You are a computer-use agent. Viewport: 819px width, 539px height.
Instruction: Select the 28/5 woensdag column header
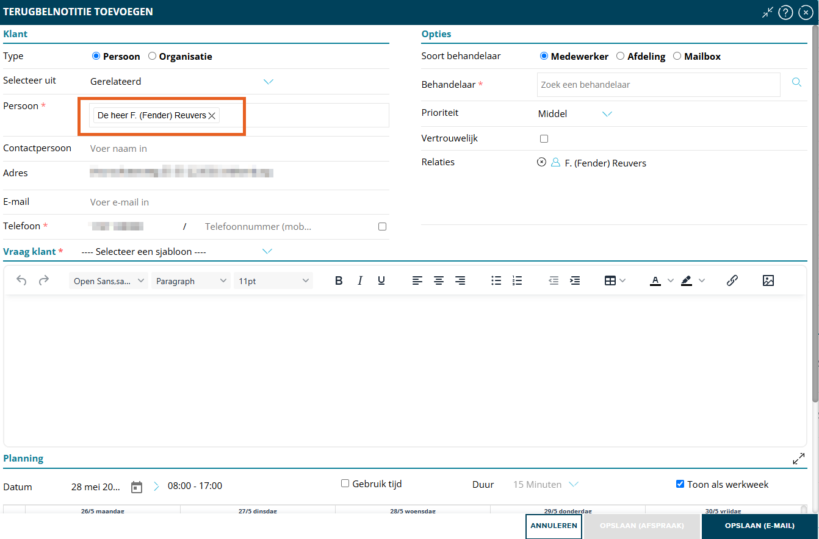point(413,510)
